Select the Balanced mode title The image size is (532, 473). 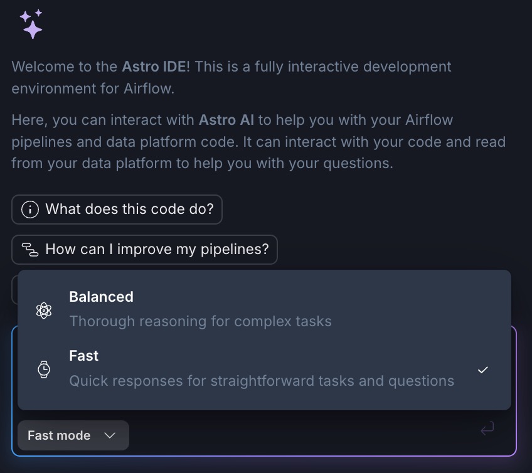[x=101, y=297]
